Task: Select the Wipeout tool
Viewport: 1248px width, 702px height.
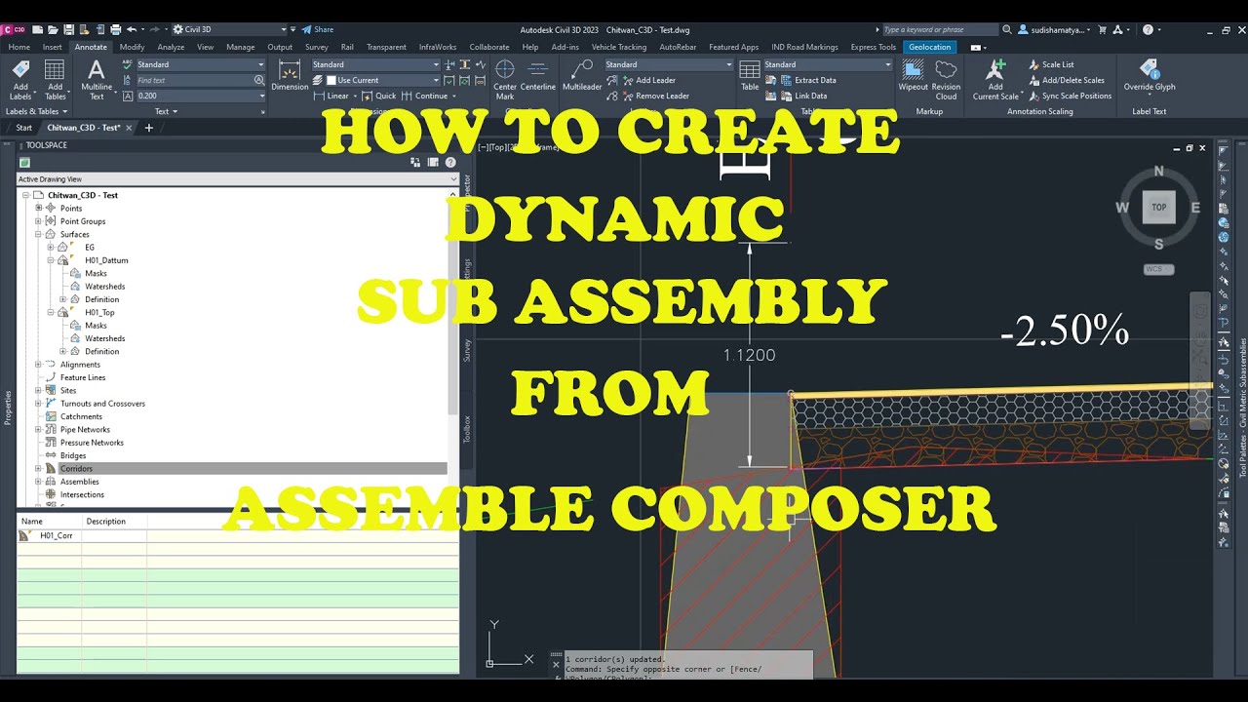Action: tap(913, 76)
